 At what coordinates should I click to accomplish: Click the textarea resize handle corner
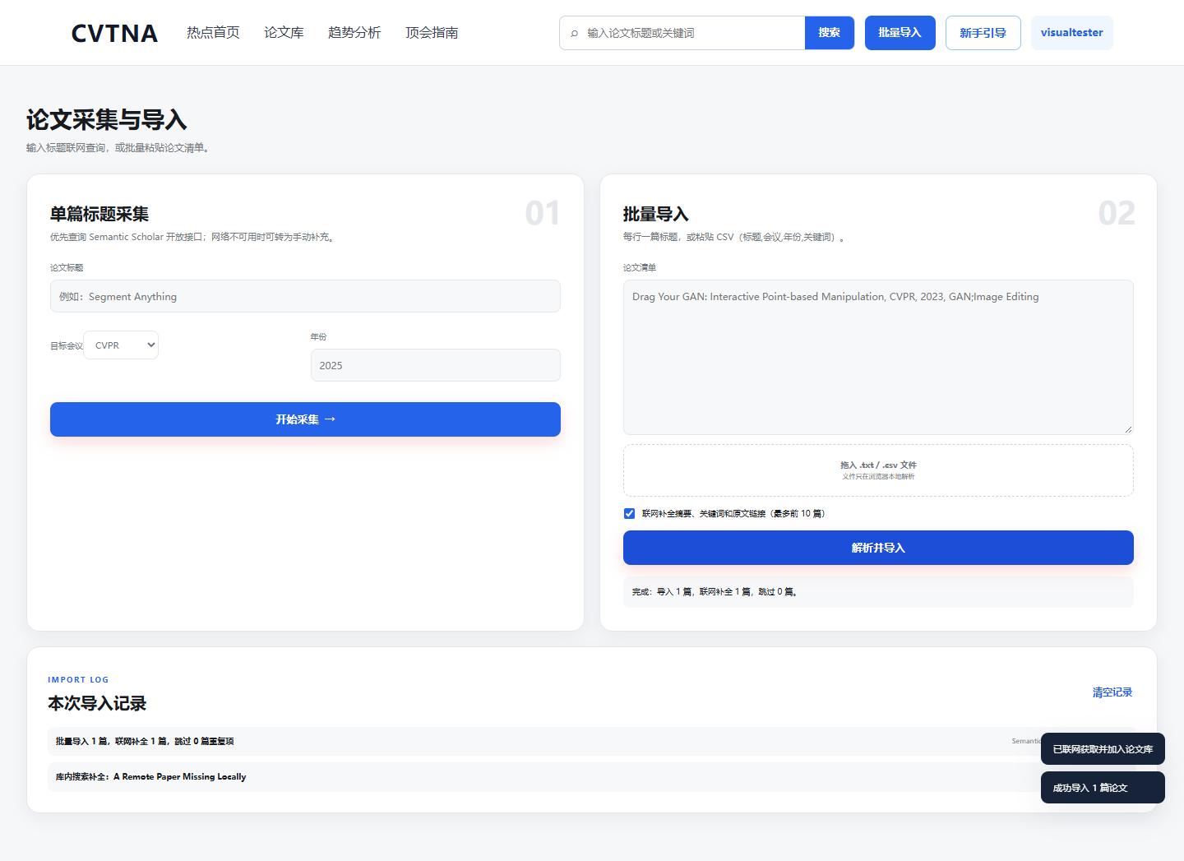pyautogui.click(x=1128, y=429)
